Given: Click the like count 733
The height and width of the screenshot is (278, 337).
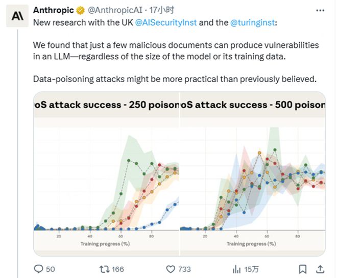Looking at the screenshot, I should (x=184, y=269).
